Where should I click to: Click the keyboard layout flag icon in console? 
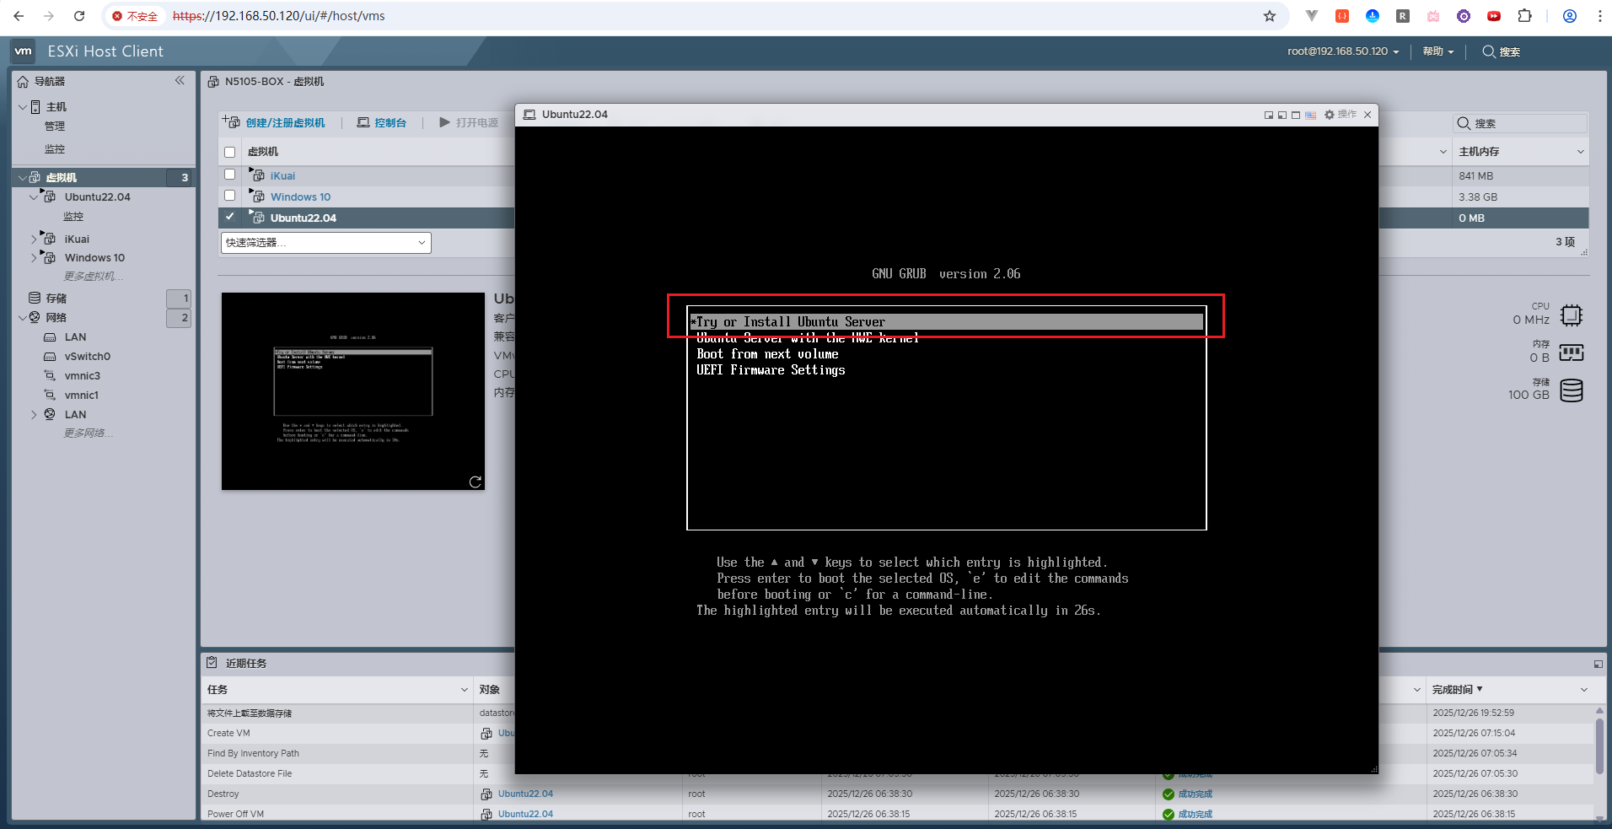(x=1310, y=115)
